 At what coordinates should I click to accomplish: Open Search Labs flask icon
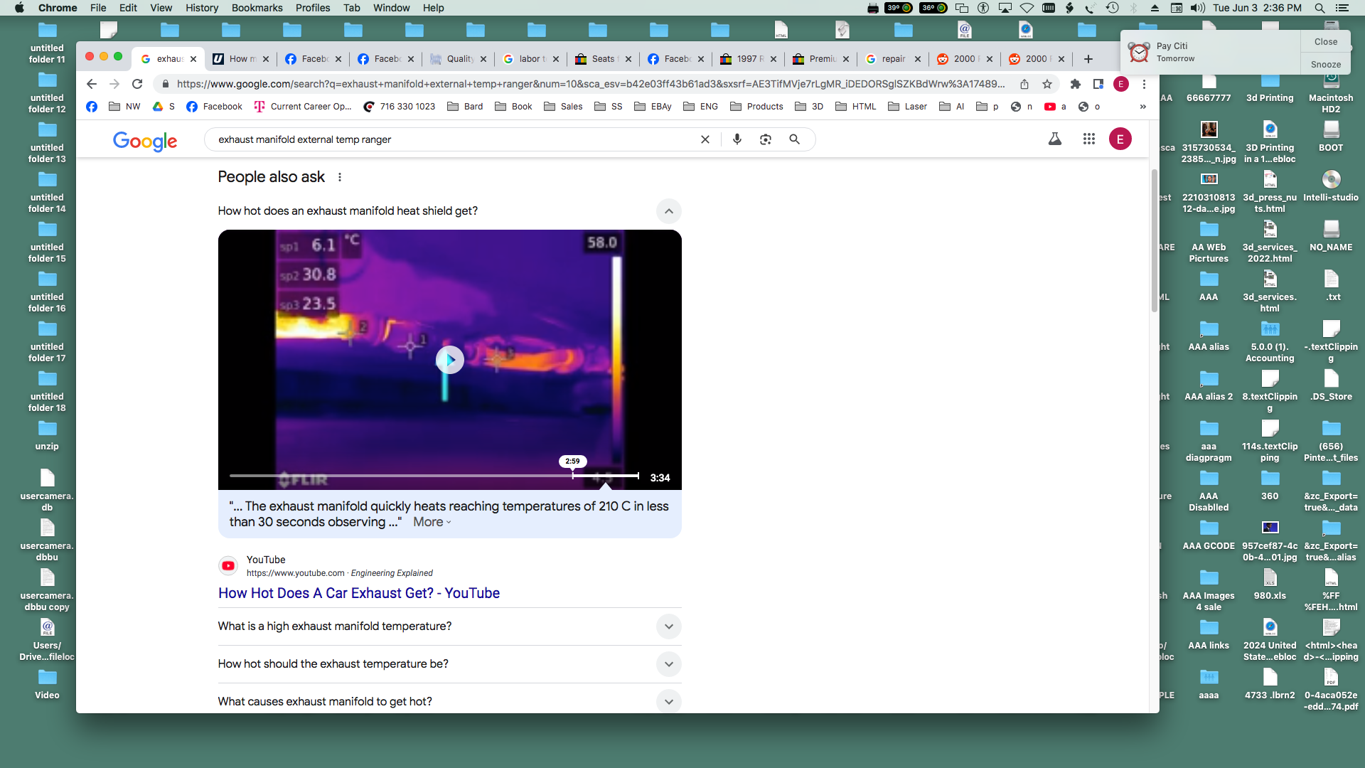pyautogui.click(x=1055, y=139)
